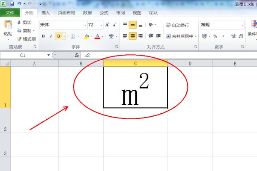Image resolution: width=257 pixels, height=171 pixels.
Task: Open the Undo history dropdown arrow
Action: click(x=24, y=4)
